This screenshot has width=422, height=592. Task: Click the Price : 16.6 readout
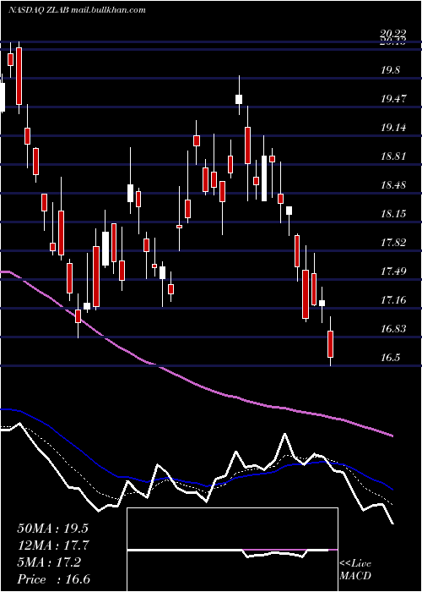[53, 579]
